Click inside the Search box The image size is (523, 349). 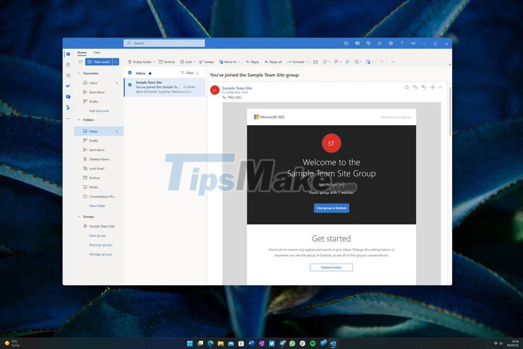164,43
